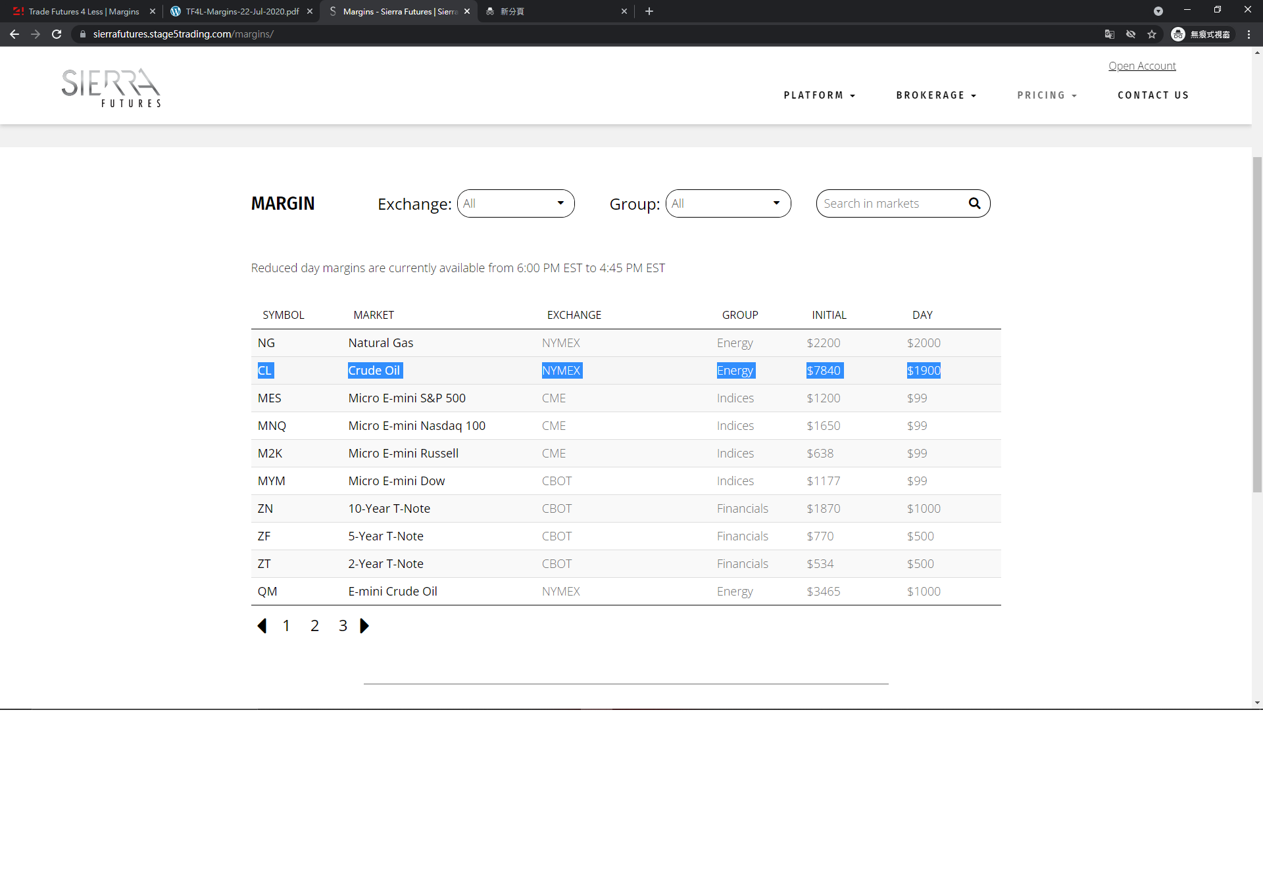Expand the PRICING menu
The image size is (1263, 873).
click(1047, 95)
